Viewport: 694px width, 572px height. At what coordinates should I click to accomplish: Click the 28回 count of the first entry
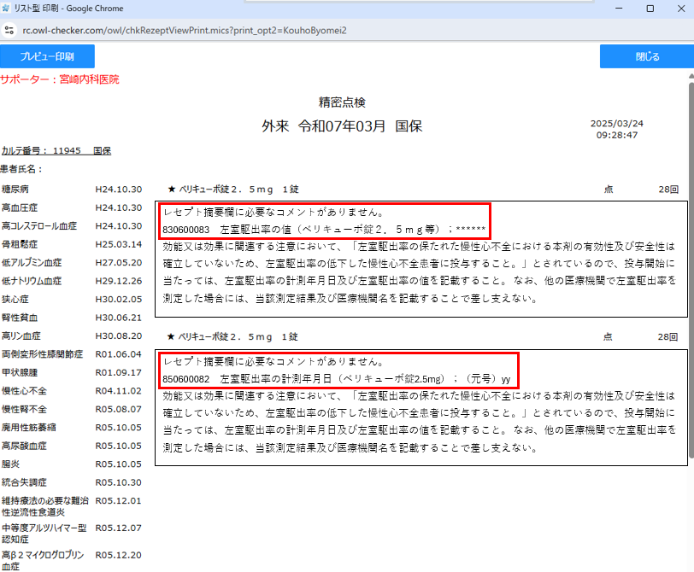click(x=668, y=190)
